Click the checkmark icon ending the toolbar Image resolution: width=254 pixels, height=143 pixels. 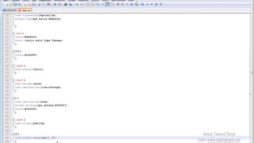tap(161, 4)
